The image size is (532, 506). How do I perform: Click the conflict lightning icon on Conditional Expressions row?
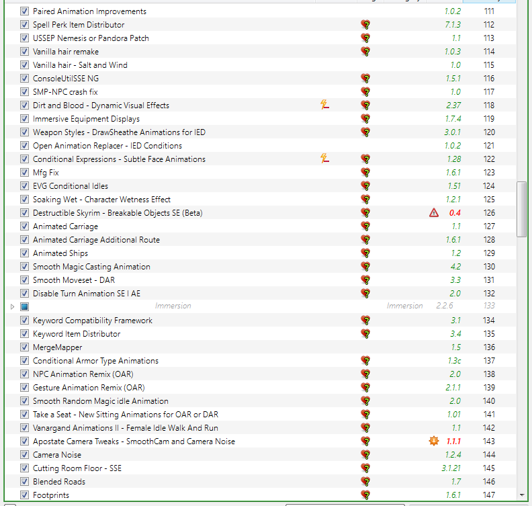tap(324, 159)
